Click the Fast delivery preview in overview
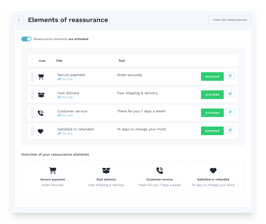 (106, 177)
